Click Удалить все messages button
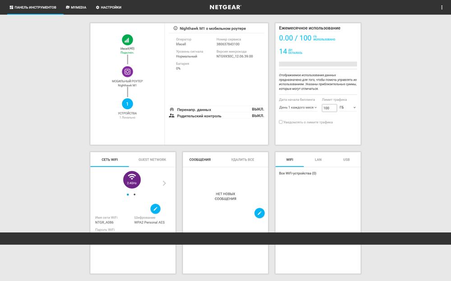This screenshot has height=281, width=451. (x=243, y=160)
